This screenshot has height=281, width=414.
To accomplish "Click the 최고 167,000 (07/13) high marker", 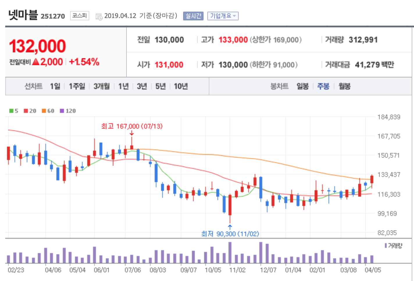I will tap(132, 126).
